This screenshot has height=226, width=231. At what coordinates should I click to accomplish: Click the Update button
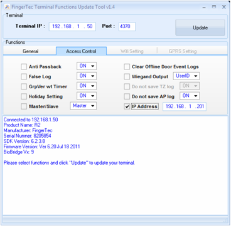pos(200,28)
